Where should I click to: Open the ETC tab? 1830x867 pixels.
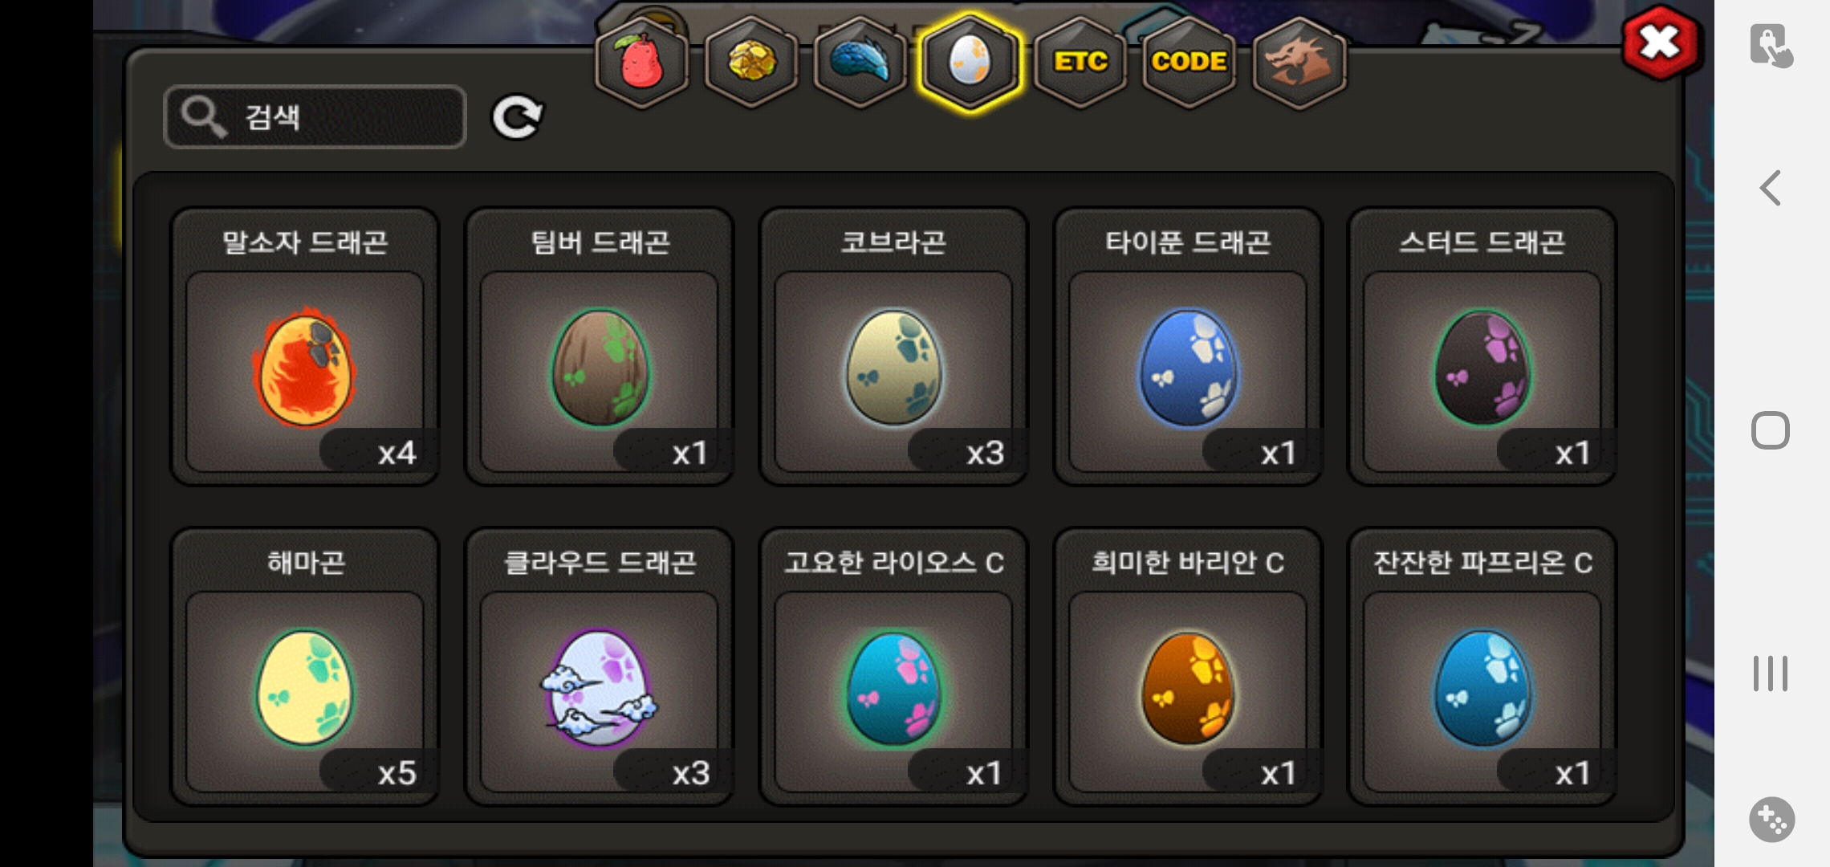tap(1080, 63)
